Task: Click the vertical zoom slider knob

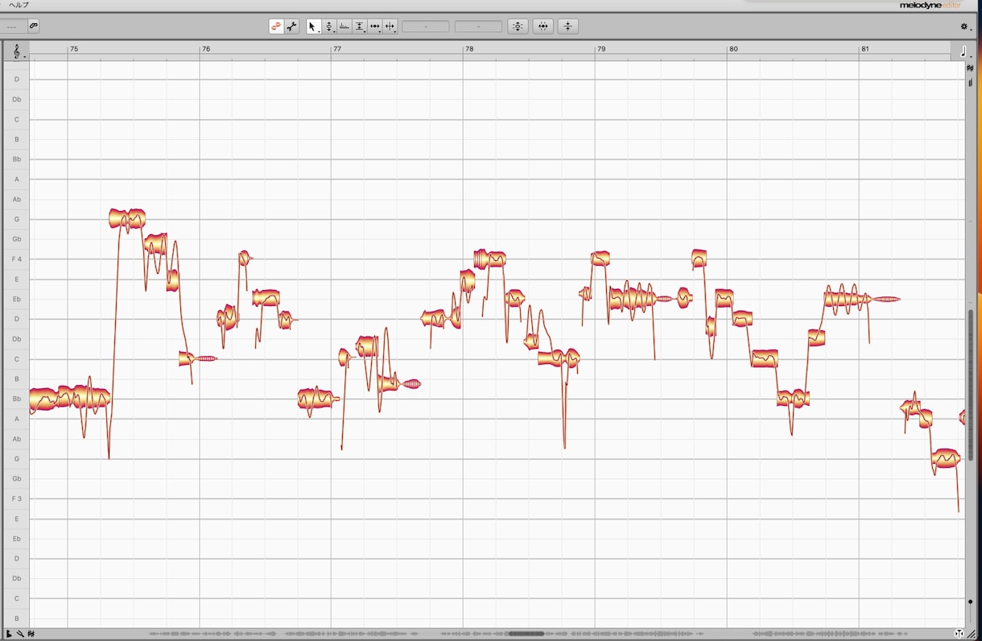Action: point(970,602)
